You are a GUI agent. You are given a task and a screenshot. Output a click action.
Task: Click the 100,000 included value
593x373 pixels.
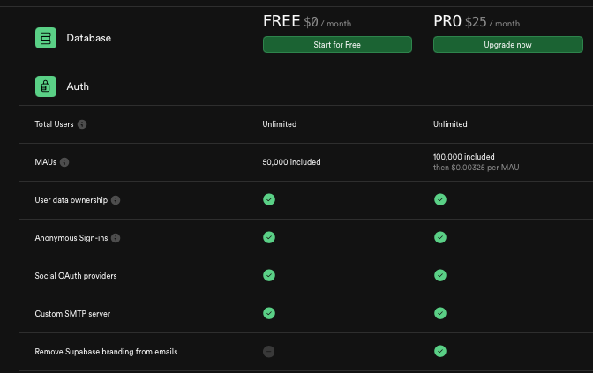463,157
